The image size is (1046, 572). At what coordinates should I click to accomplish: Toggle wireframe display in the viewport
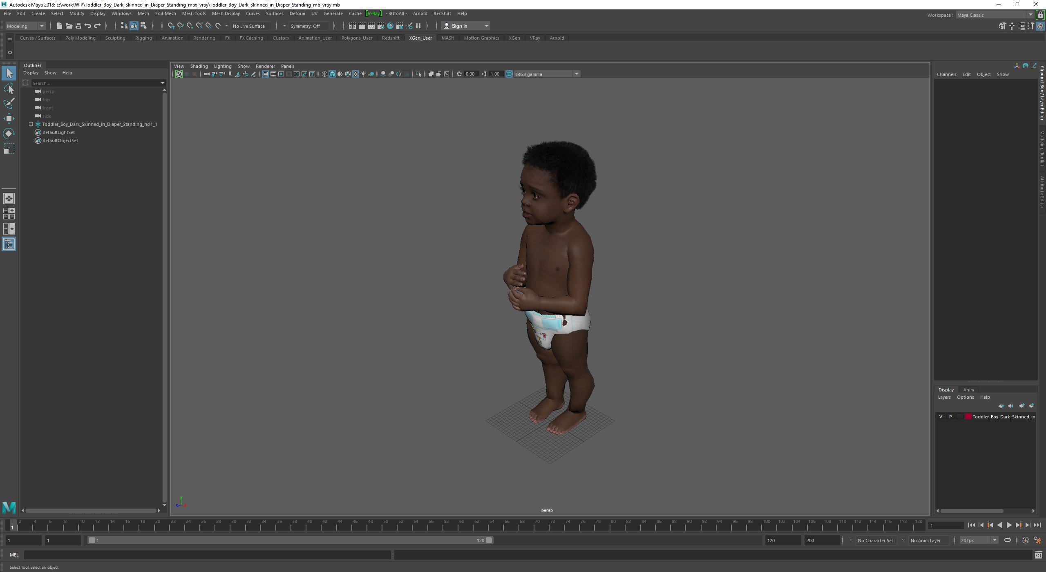(x=324, y=74)
